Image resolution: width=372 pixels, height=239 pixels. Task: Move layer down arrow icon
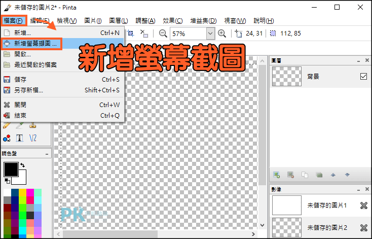click(x=347, y=175)
